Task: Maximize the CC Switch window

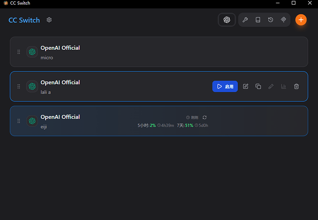Action: point(294,3)
